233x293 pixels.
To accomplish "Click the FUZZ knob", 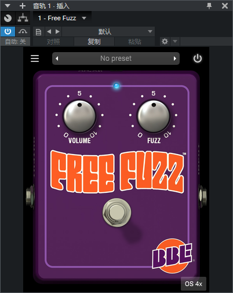I will click(x=154, y=116).
